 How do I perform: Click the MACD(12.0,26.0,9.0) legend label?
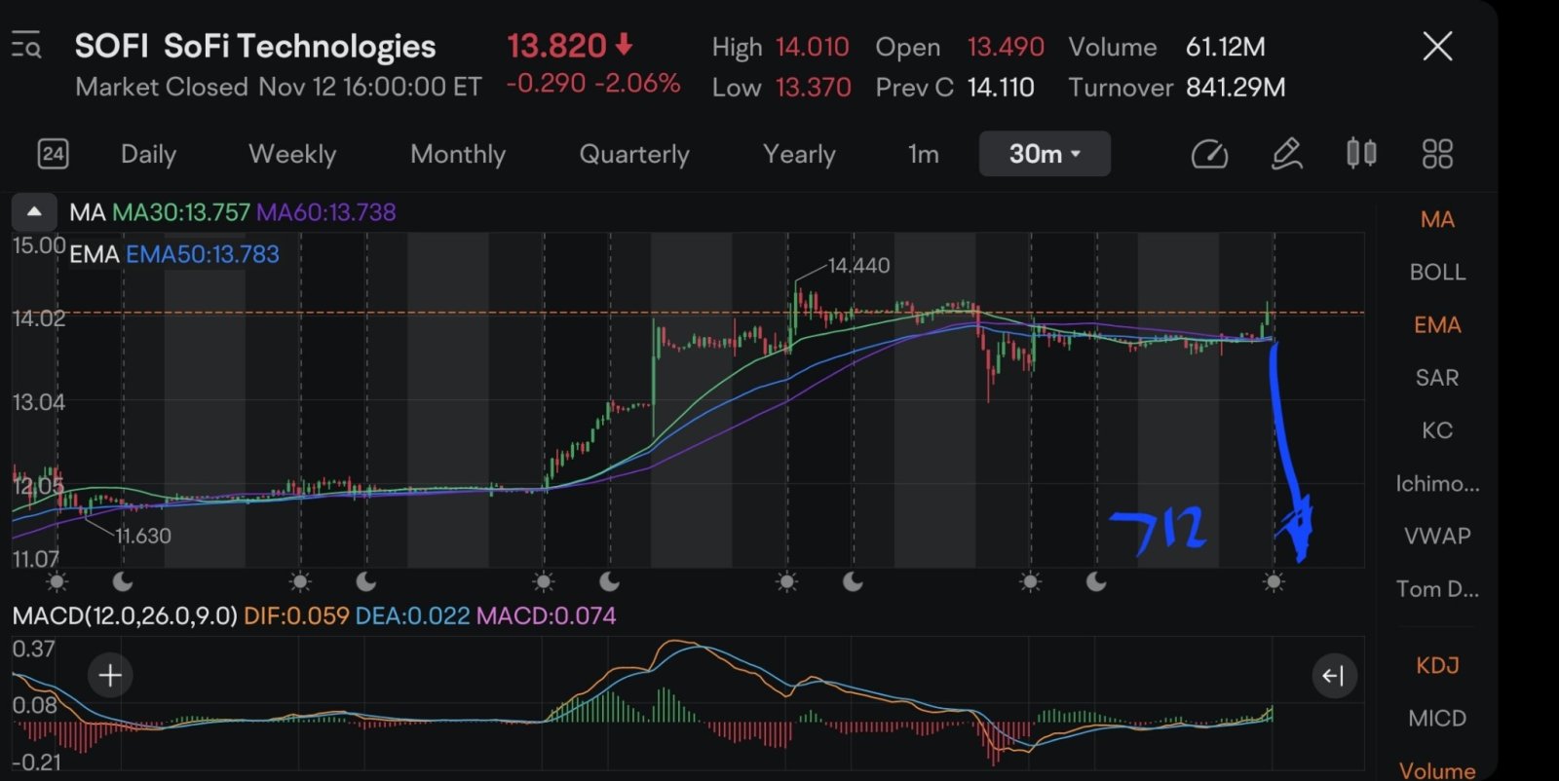coord(125,615)
